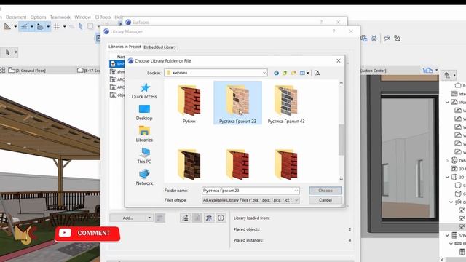
Task: Click the reload libraries icon in Library Manager
Action: 185,218
